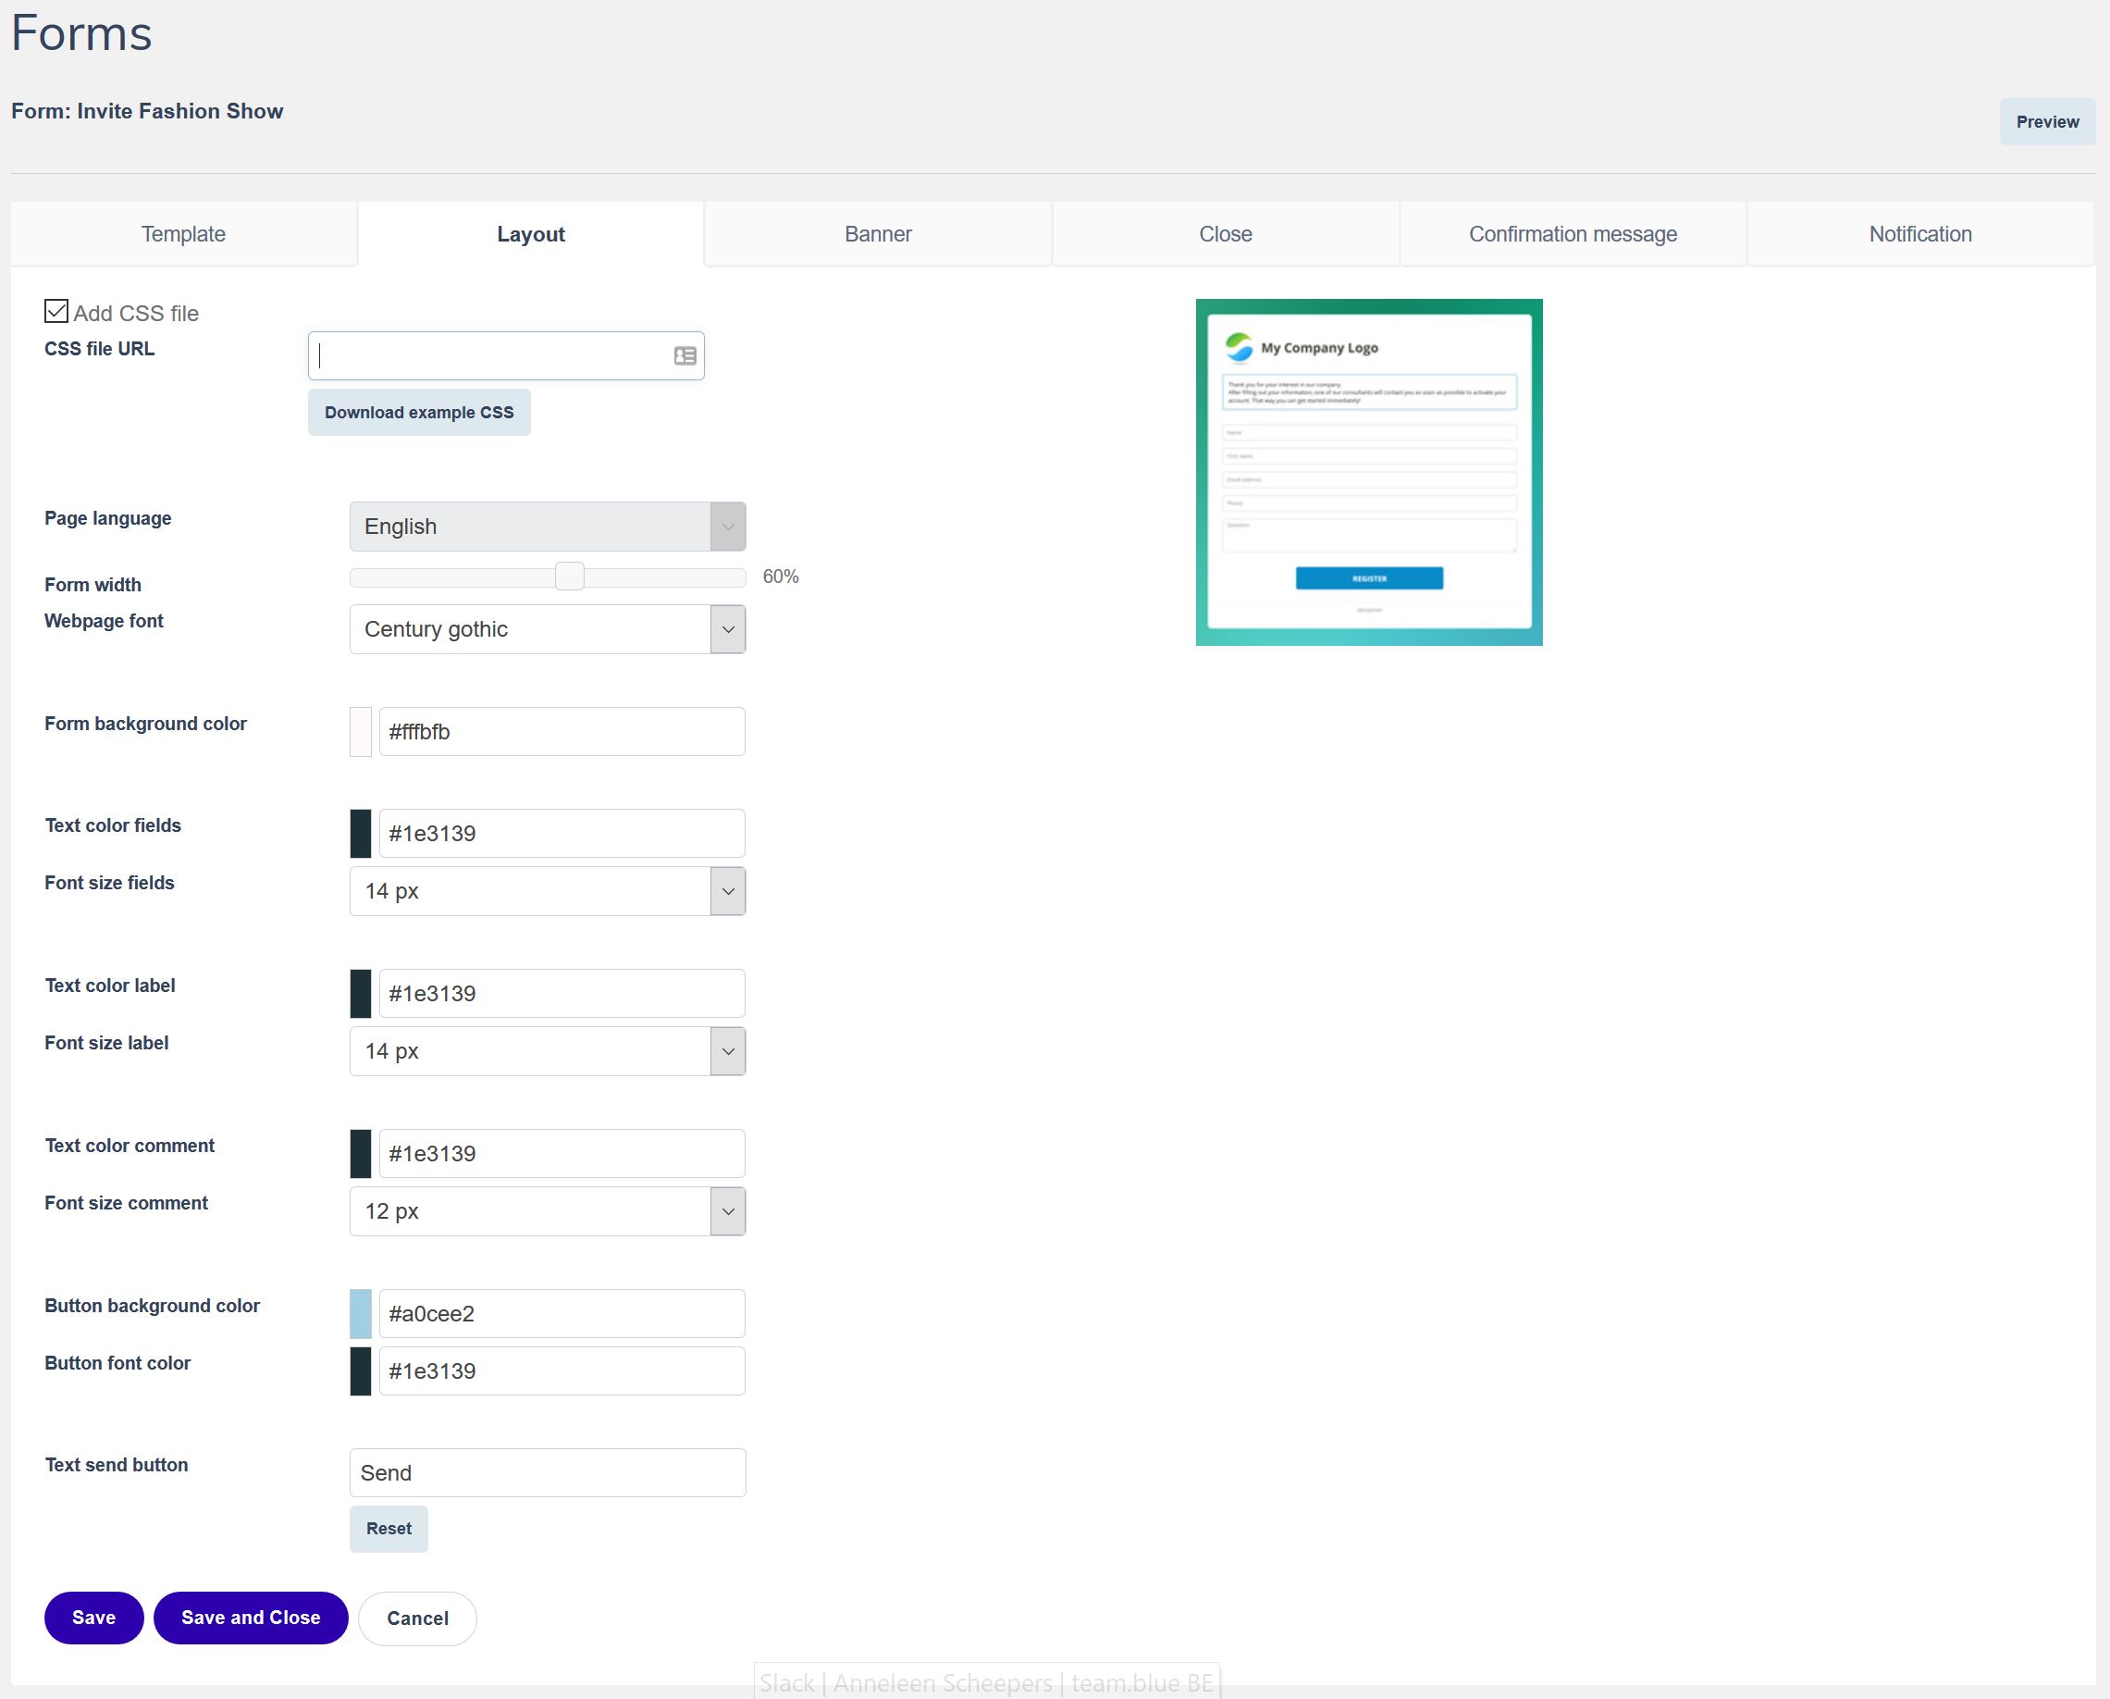Pick the Text color fields swatch
Image resolution: width=2110 pixels, height=1699 pixels.
click(x=360, y=834)
